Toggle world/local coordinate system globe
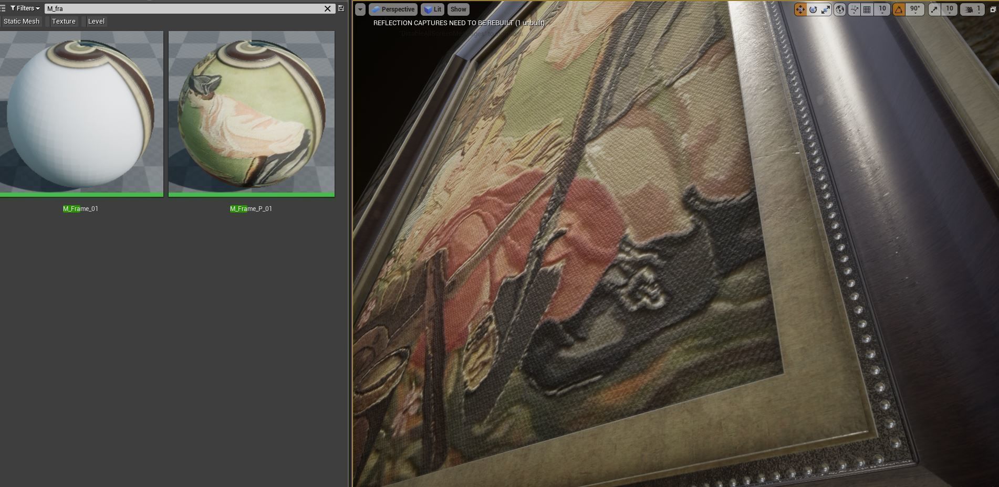 [840, 9]
